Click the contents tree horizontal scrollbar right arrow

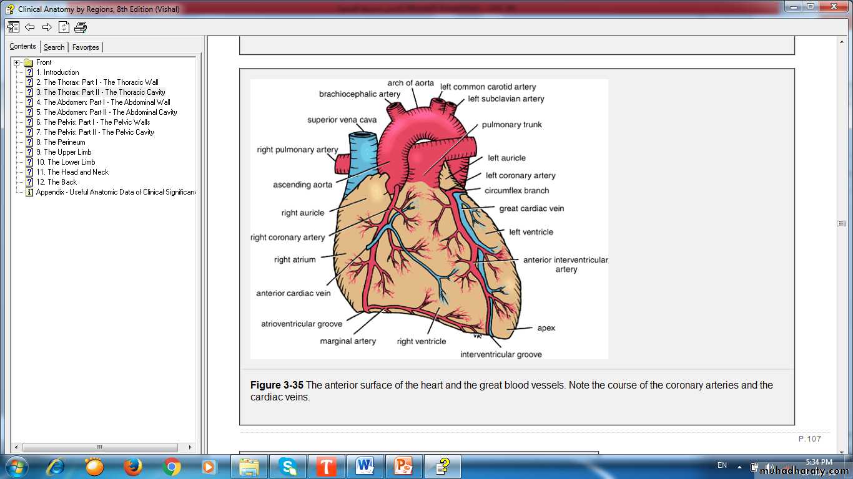point(190,447)
